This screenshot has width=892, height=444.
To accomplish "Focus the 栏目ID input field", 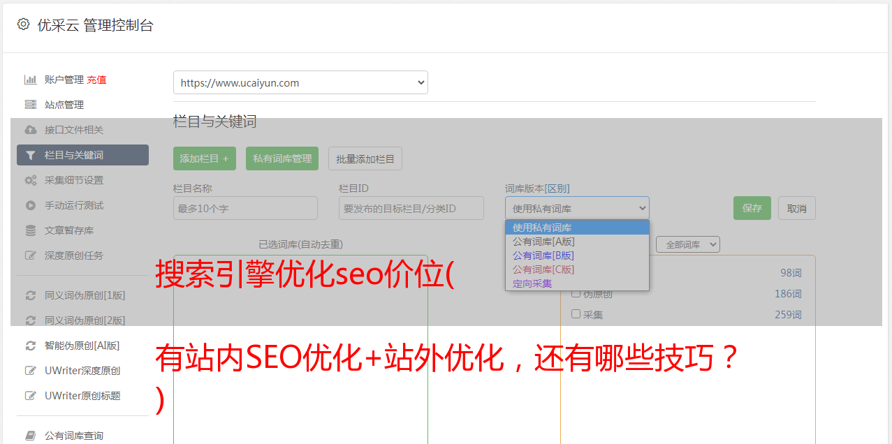I will click(411, 208).
